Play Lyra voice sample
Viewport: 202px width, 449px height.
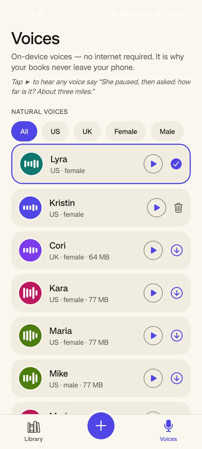[x=153, y=164]
